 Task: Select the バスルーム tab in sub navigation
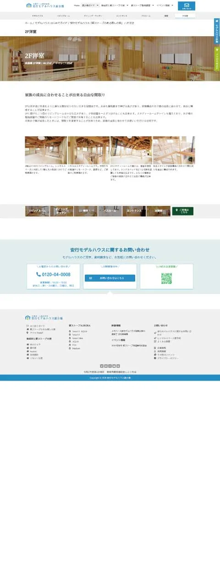pyautogui.click(x=146, y=16)
